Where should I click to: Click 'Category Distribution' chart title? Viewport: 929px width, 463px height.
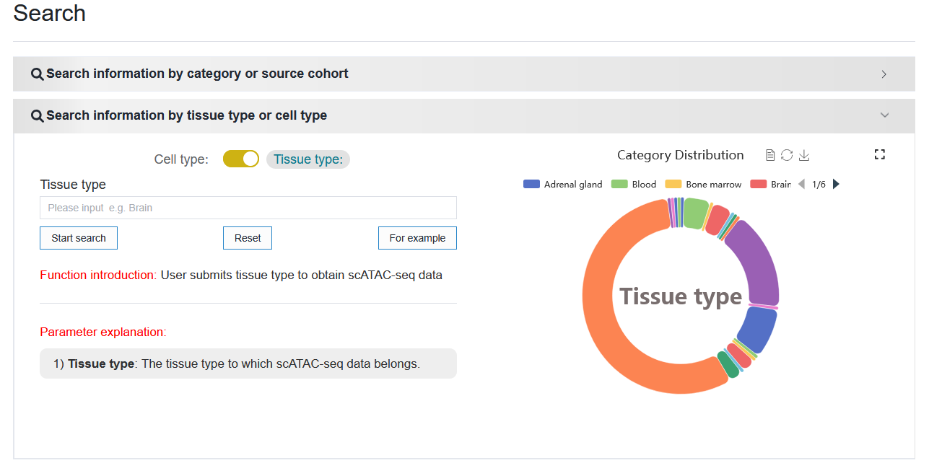(x=681, y=155)
